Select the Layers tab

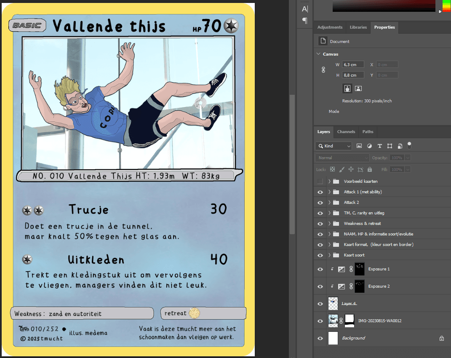(x=323, y=131)
